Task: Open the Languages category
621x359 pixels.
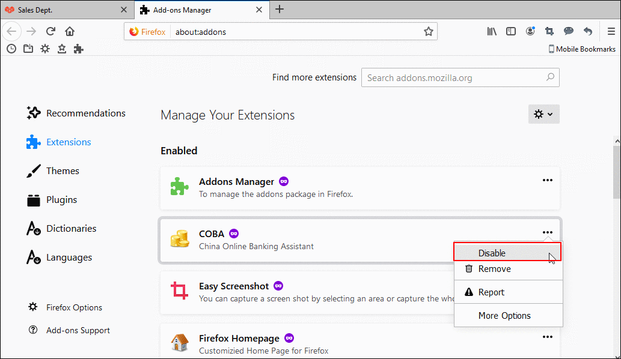Action: point(60,258)
